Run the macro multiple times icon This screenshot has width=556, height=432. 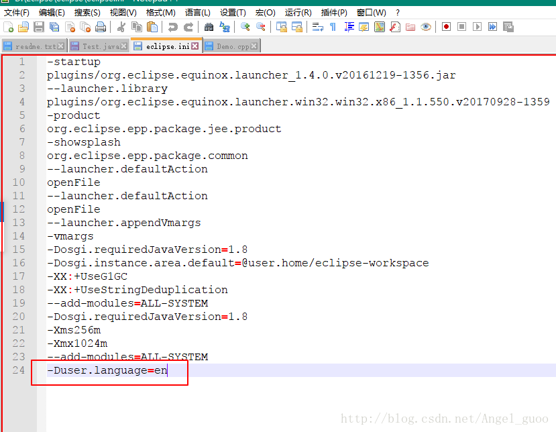click(492, 27)
